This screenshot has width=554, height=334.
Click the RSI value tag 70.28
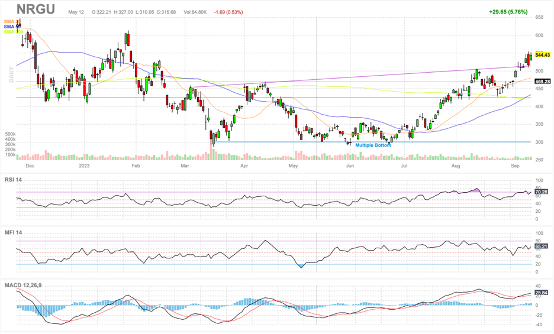tap(542, 192)
